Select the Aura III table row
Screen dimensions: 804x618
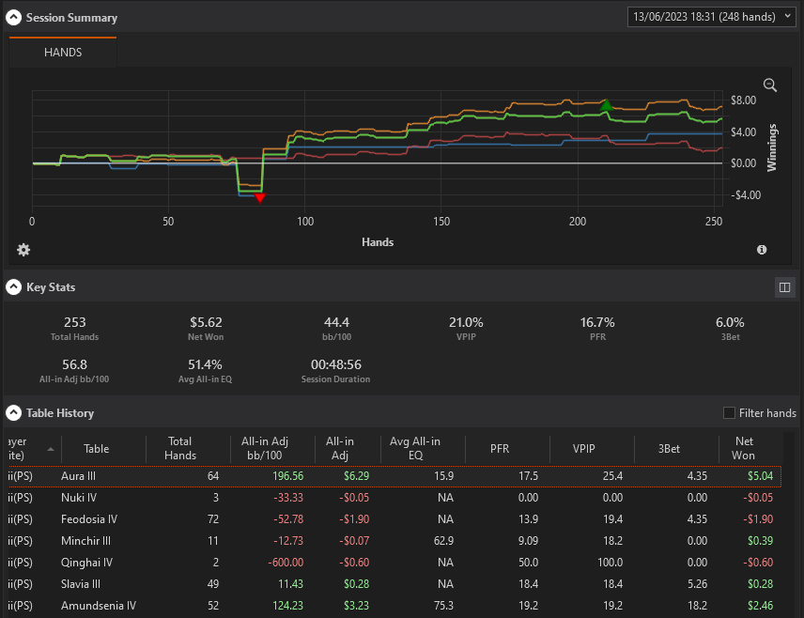tap(394, 476)
